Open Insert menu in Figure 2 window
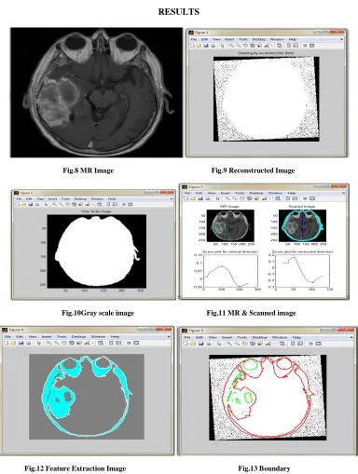 click(52, 198)
